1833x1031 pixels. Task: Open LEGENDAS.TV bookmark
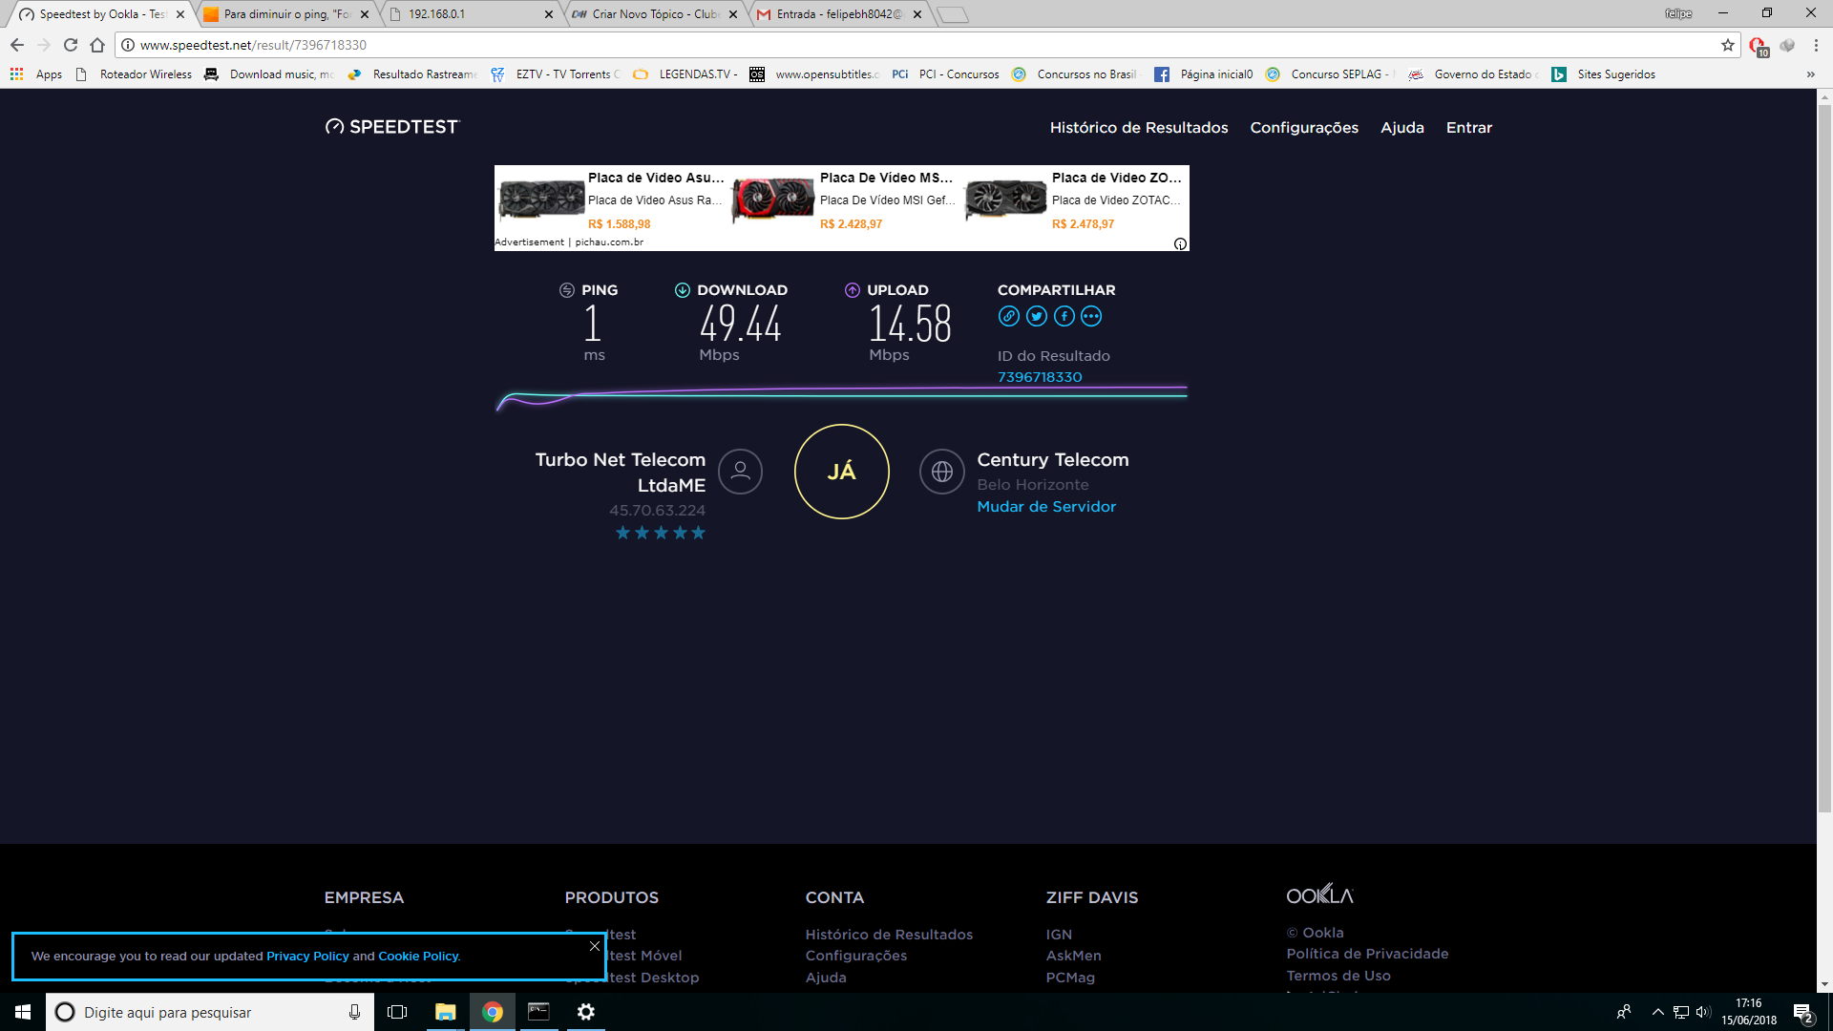685,74
